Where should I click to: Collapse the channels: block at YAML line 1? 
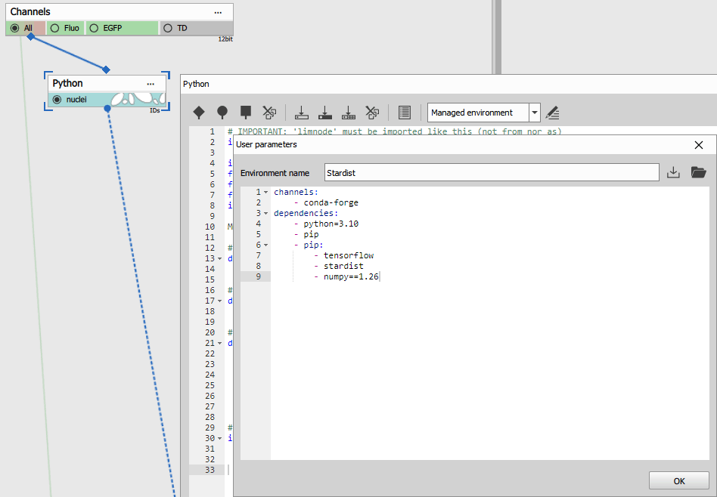[x=265, y=193]
